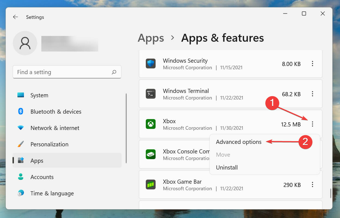Click the Windows Security shield icon

(151, 64)
